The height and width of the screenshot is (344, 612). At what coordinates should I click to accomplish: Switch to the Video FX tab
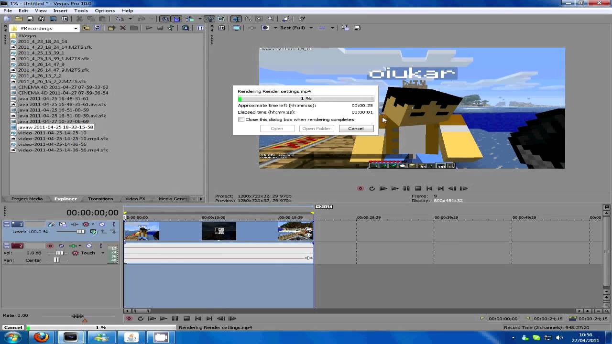pos(135,199)
